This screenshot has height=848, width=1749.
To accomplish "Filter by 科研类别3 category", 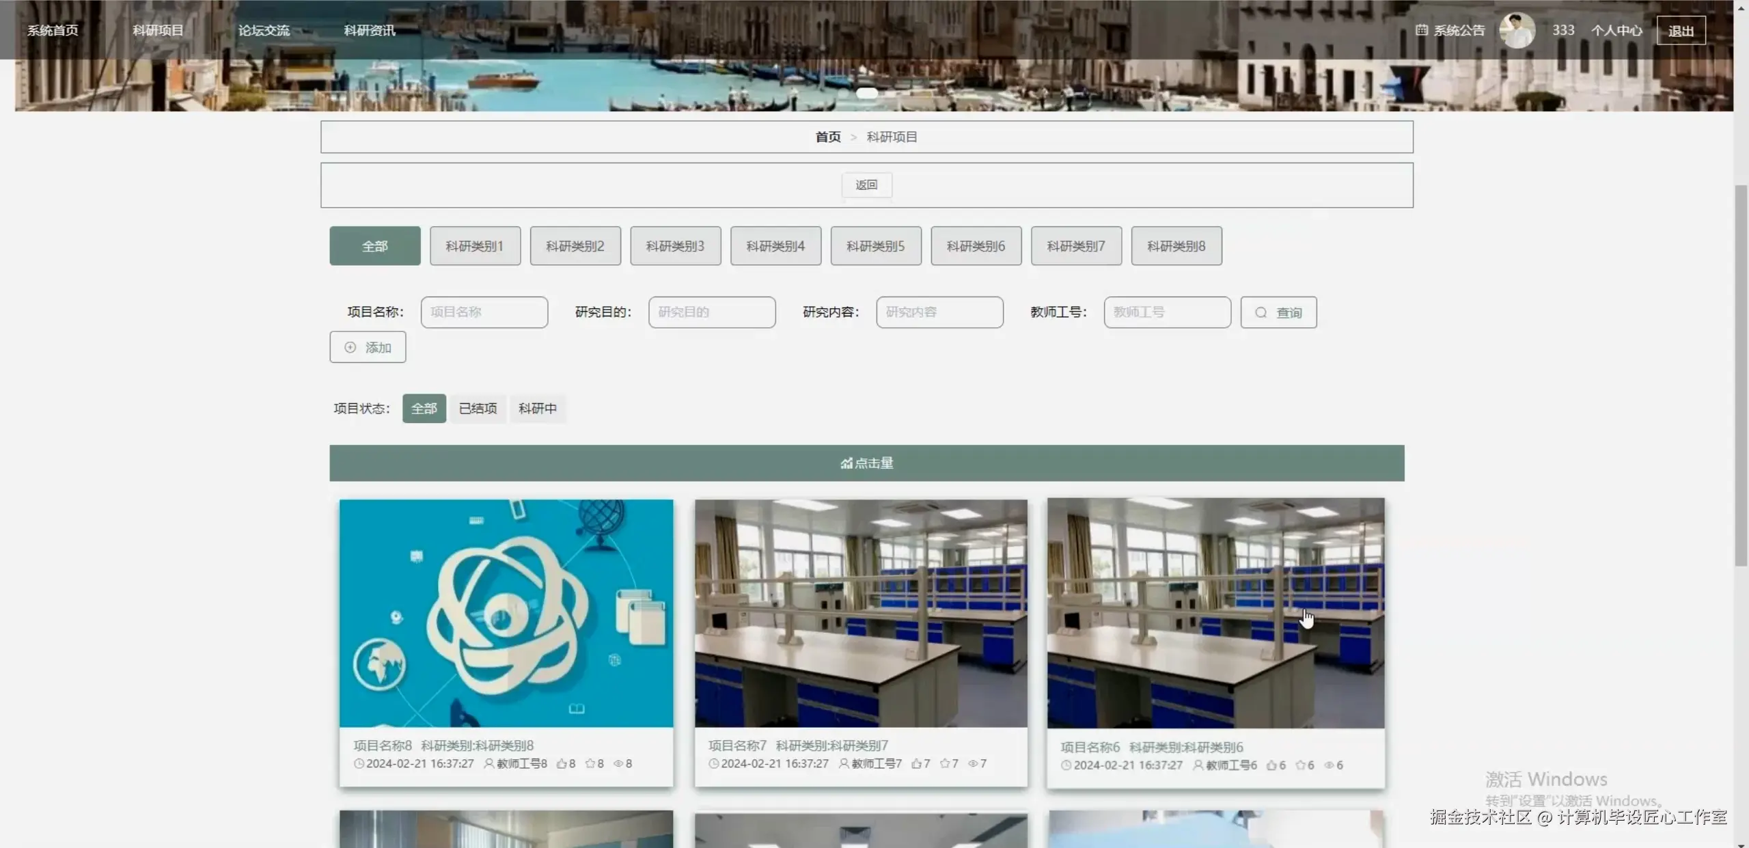I will tap(675, 246).
